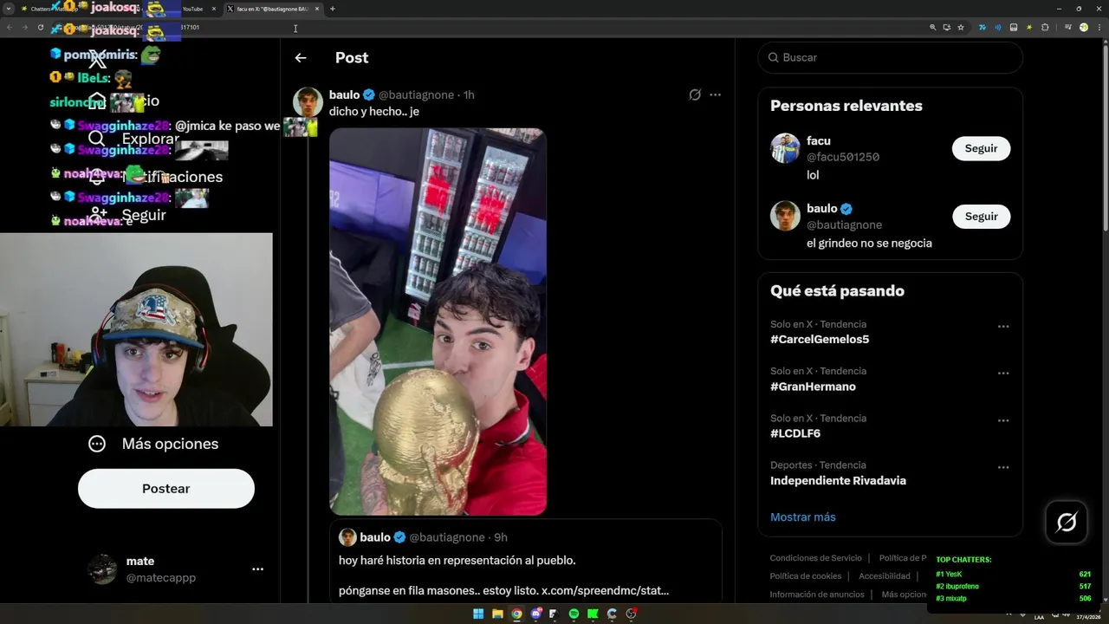Screen dimensions: 1109x624
Task: Open Política de cookies link
Action: pos(806,576)
